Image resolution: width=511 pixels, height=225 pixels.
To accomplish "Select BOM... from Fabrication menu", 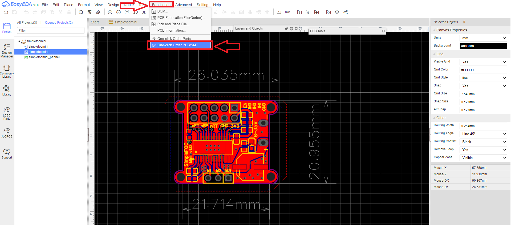I will (x=181, y=11).
